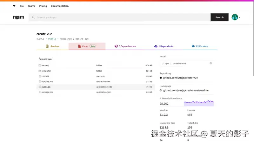254x143 pixels.
Task: Click the black Search button
Action: coord(219,17)
